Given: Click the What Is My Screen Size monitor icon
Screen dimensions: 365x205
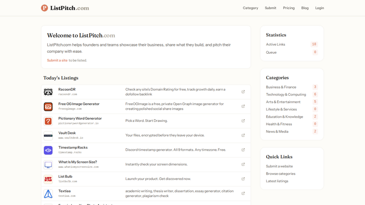Looking at the screenshot, I should point(48,165).
